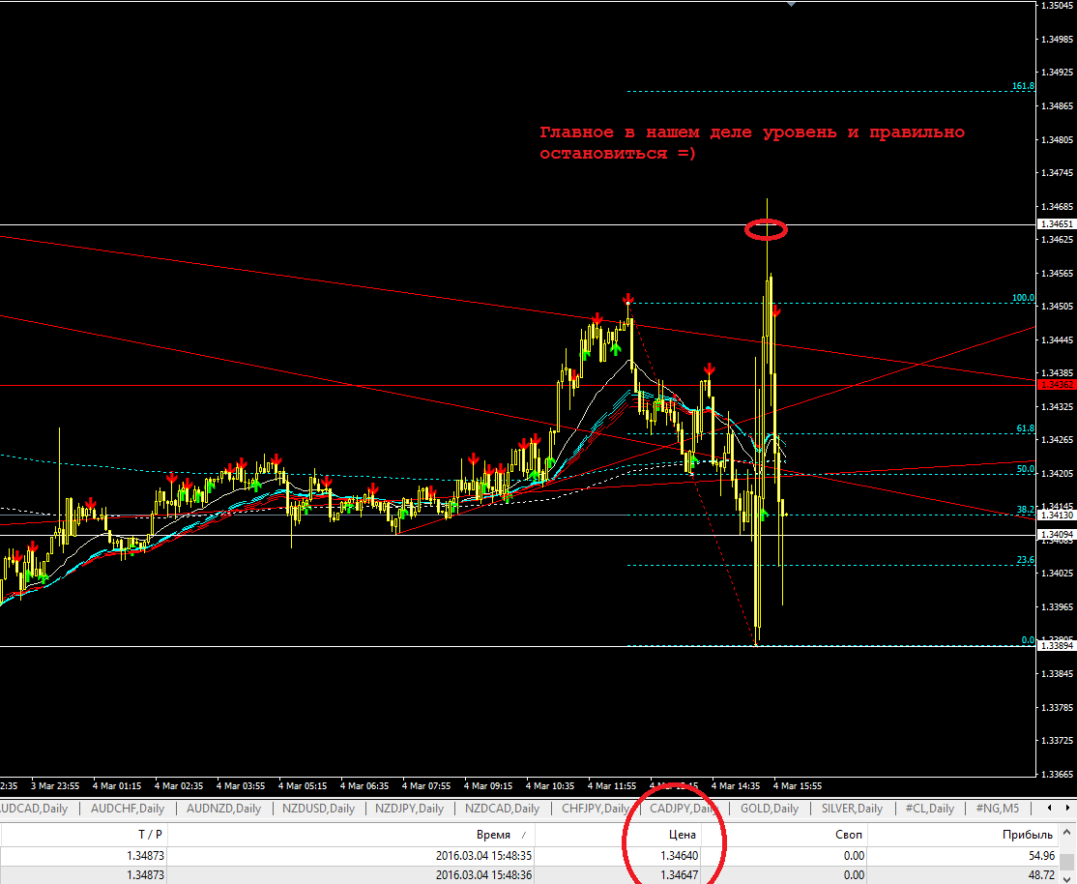Viewport: 1077px width, 884px height.
Task: Select the Fibonacci 50.0 level label
Action: click(x=1026, y=469)
